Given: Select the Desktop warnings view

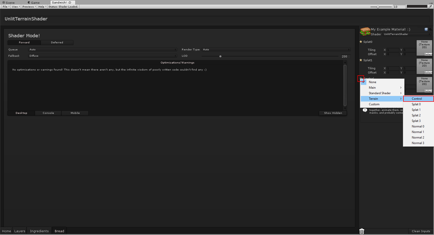Looking at the screenshot, I should [x=21, y=113].
